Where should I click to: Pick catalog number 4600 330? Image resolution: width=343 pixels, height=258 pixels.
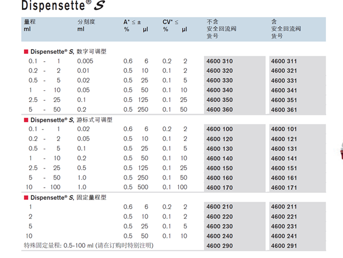[220, 80]
